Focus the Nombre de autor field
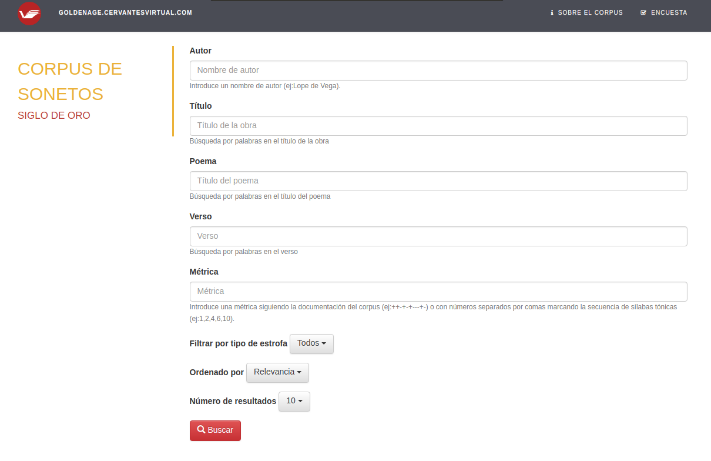This screenshot has width=711, height=461. tap(438, 71)
